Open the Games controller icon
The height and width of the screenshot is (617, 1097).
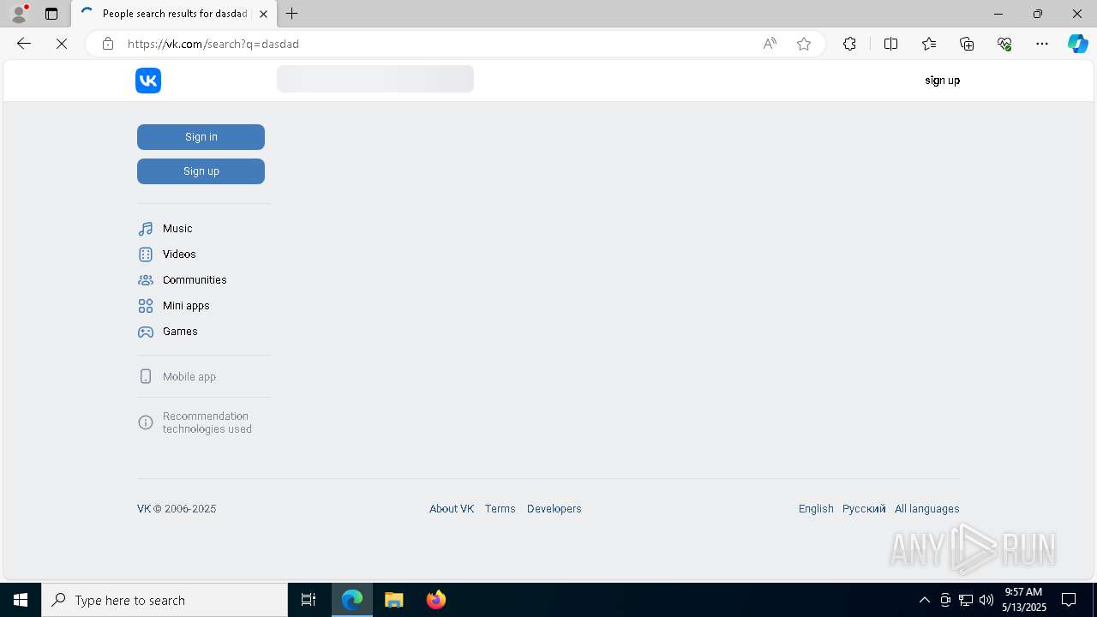pos(146,332)
